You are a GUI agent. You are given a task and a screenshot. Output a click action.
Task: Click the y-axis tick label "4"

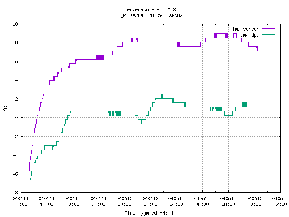pos(17,80)
